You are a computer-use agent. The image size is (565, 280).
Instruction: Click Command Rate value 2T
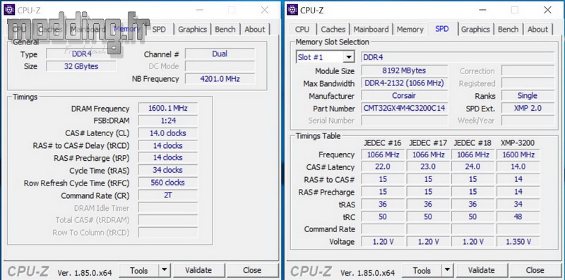(x=168, y=195)
